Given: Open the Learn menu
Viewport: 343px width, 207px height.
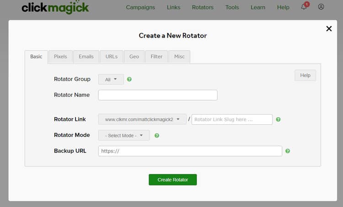Looking at the screenshot, I should (x=258, y=7).
